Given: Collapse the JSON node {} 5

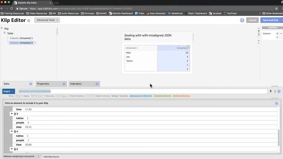Looking at the screenshot, I should pyautogui.click(x=12, y=149).
